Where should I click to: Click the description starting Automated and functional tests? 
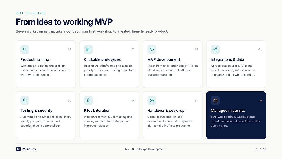46,121
